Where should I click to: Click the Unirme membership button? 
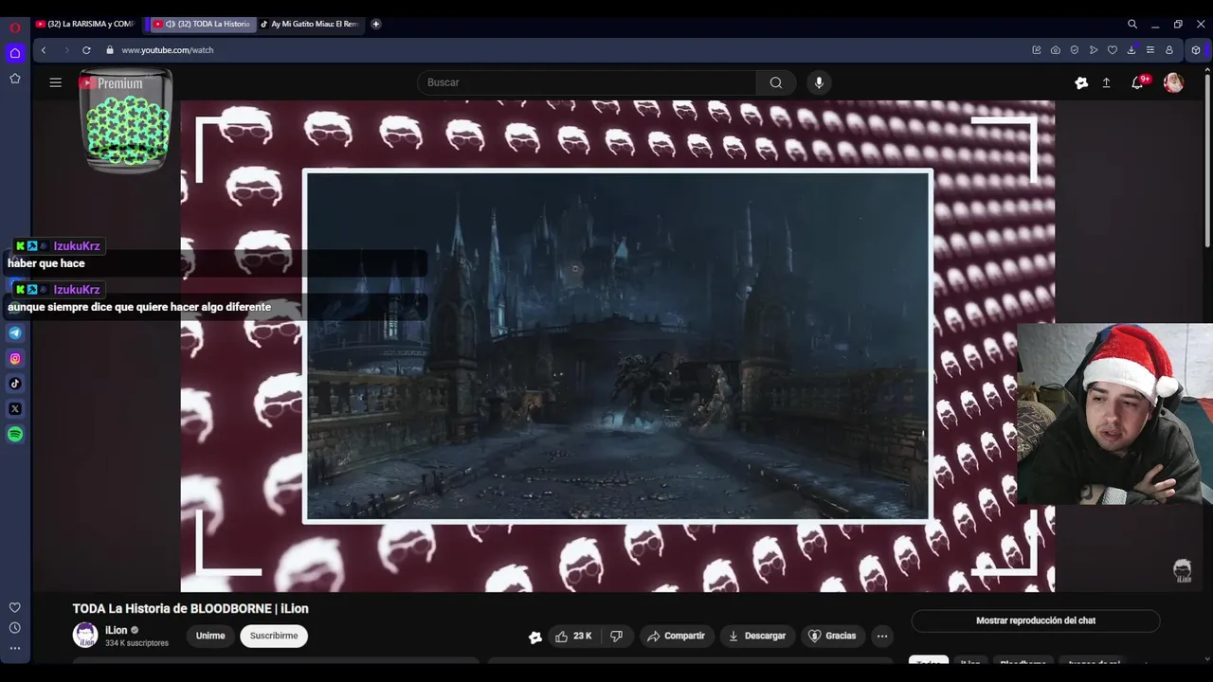click(x=210, y=636)
